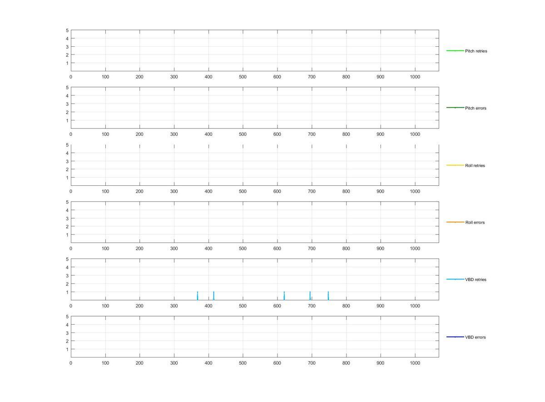Click the 900 x-axis label under VBD errors plot
Screen dimensions: 545x402
point(380,363)
